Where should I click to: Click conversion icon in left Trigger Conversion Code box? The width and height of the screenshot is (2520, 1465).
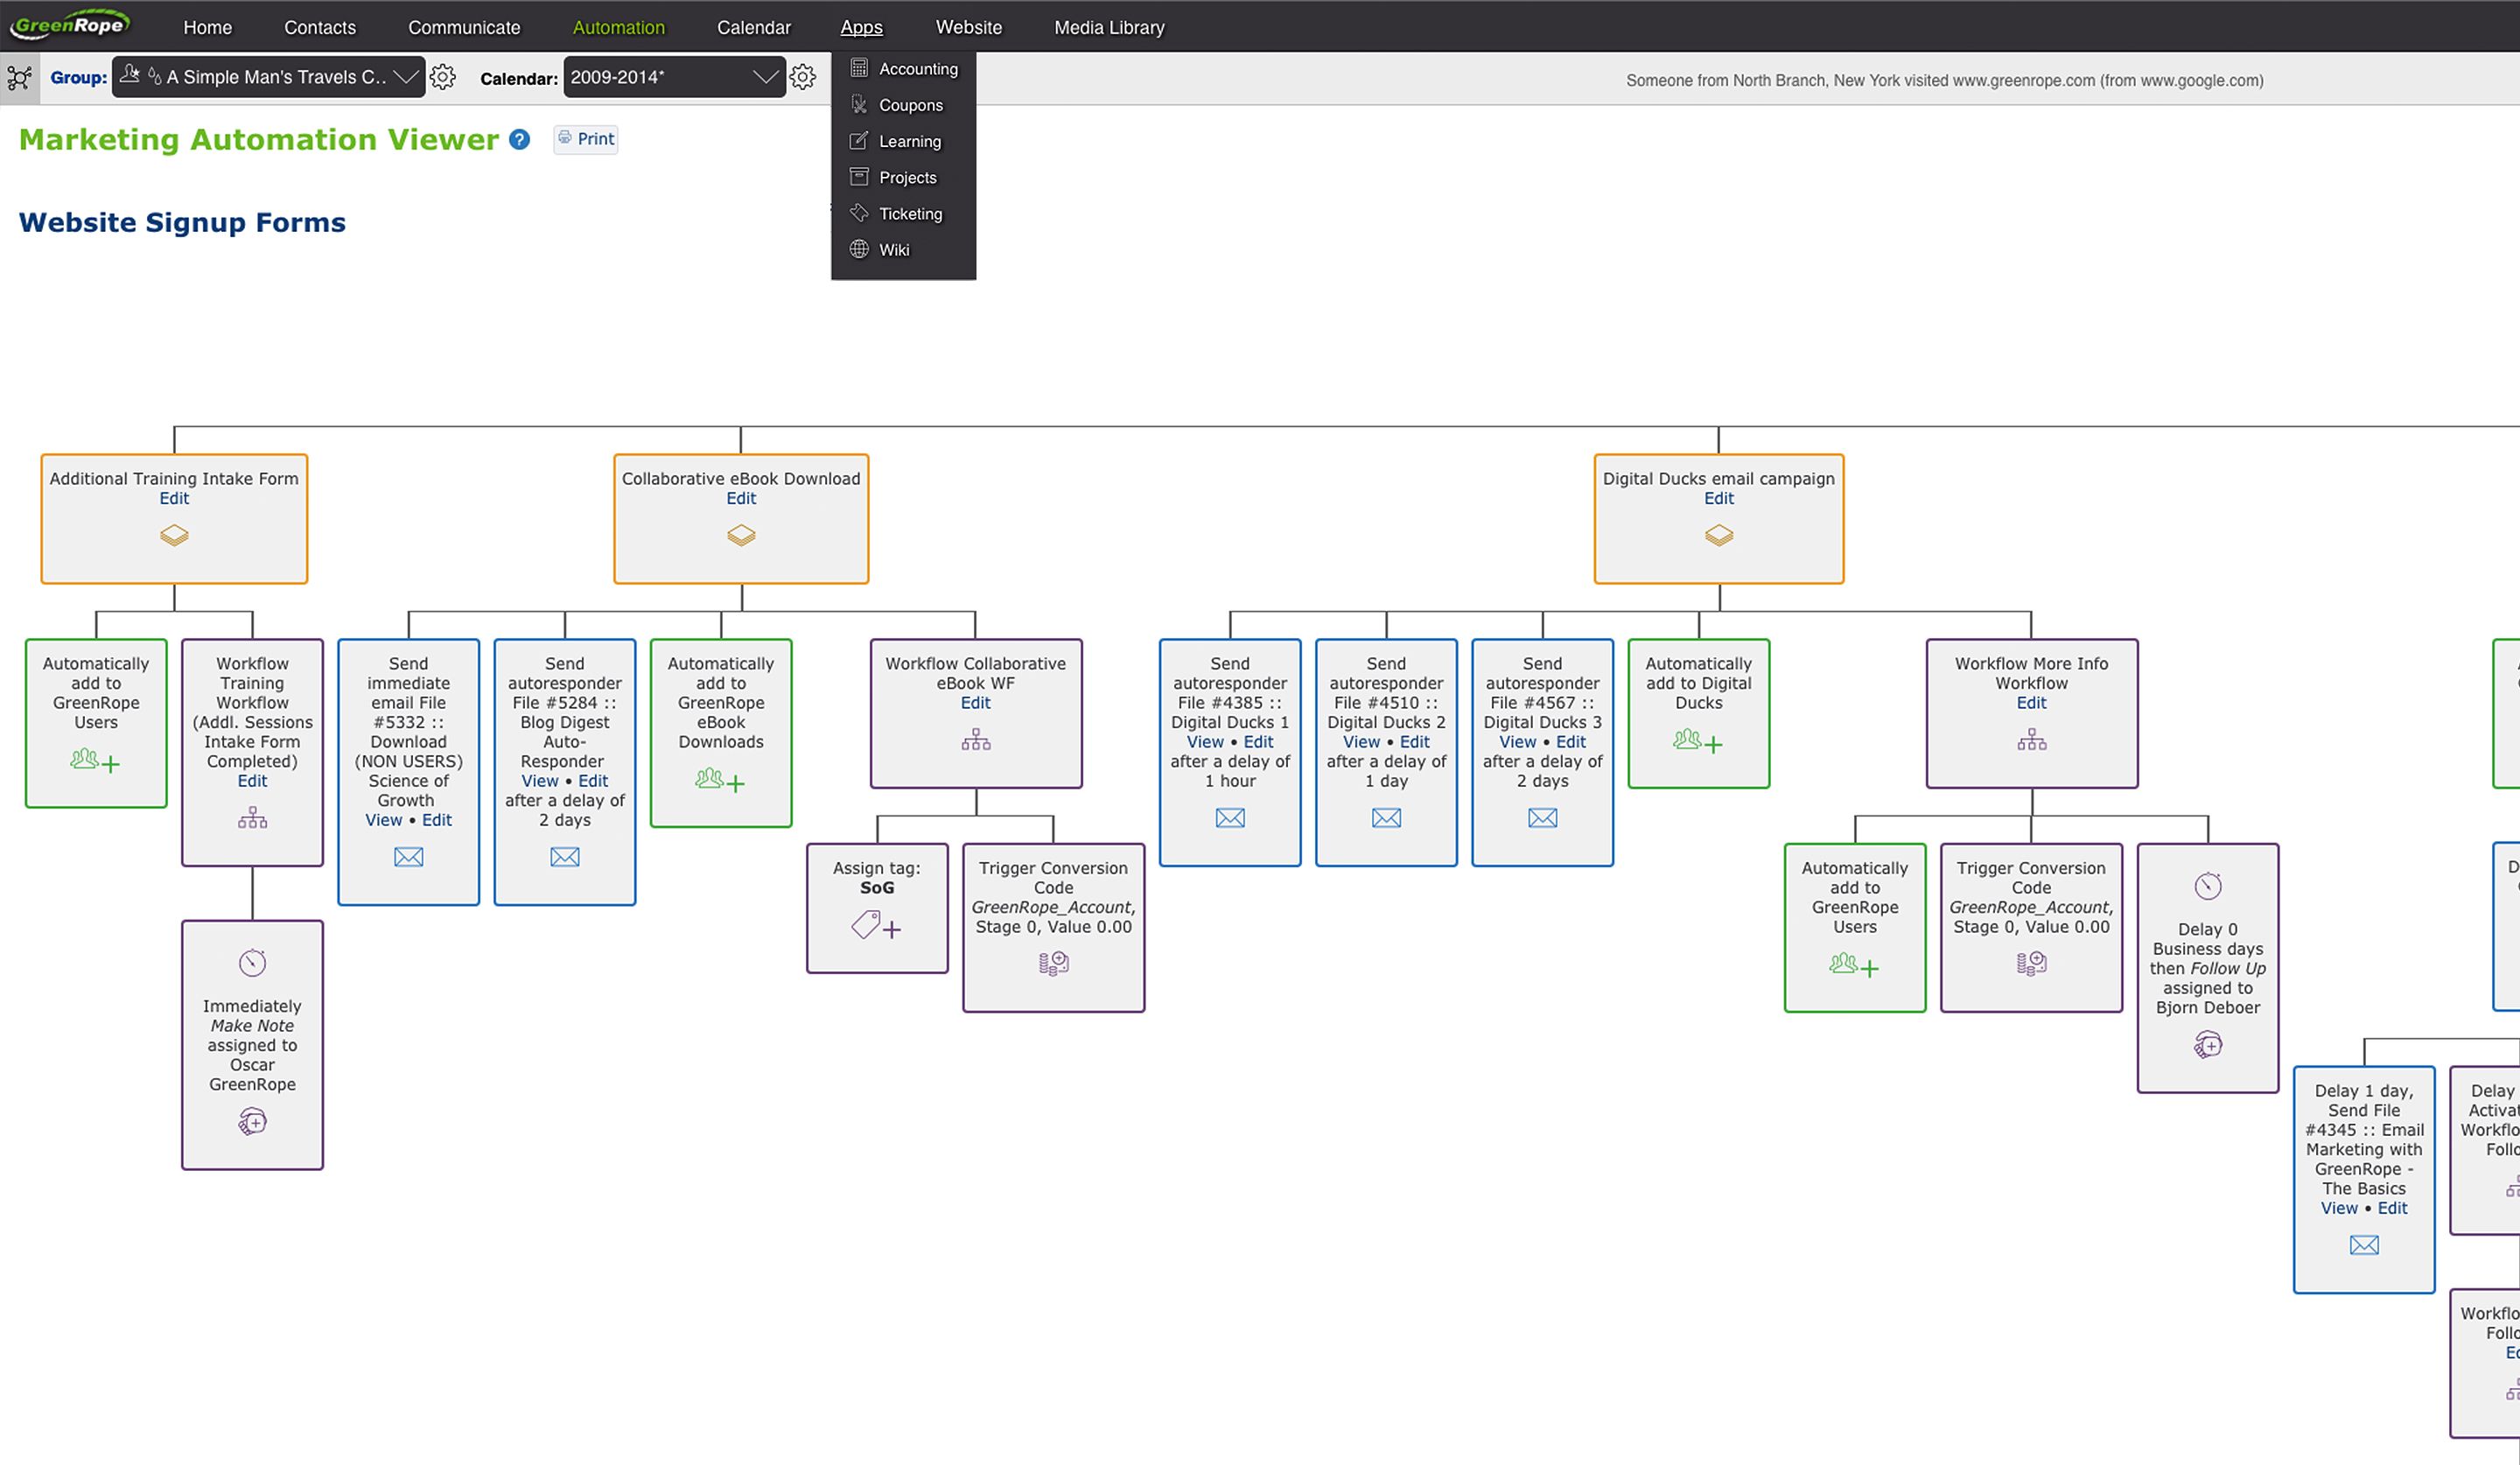coord(1053,963)
